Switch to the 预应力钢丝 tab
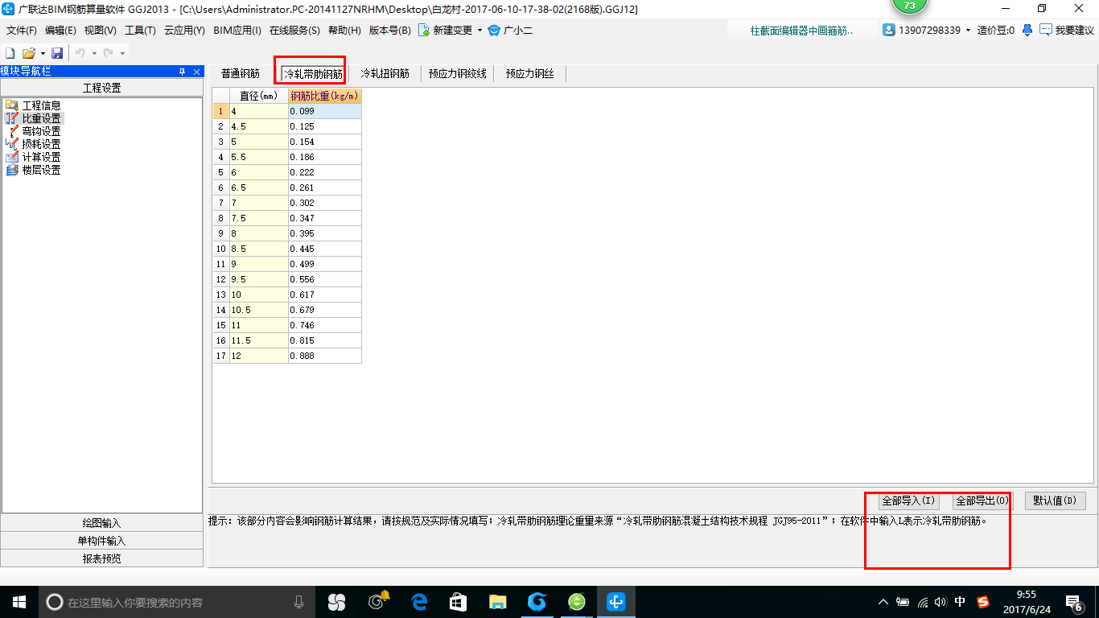Image resolution: width=1099 pixels, height=618 pixels. click(529, 73)
